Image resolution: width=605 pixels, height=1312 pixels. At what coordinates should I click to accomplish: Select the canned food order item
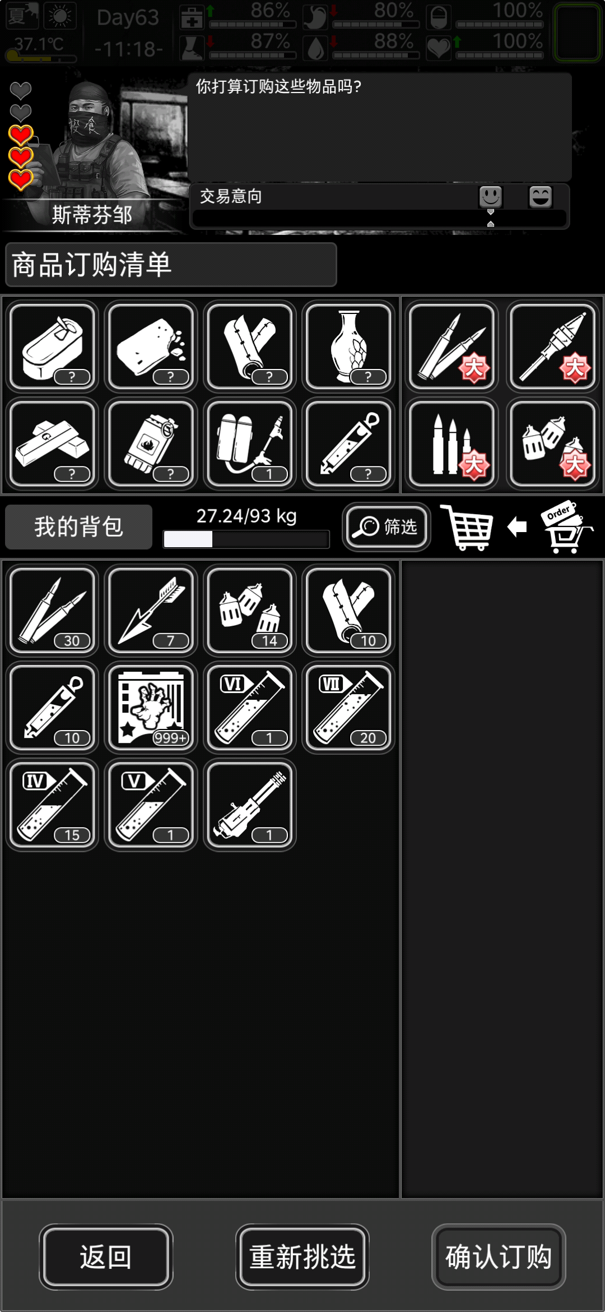pos(53,346)
